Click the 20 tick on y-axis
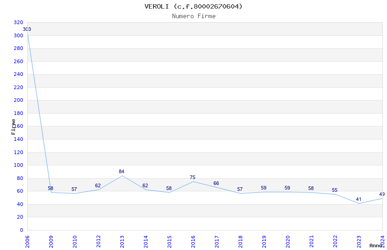387x250 pixels. pos(20,217)
